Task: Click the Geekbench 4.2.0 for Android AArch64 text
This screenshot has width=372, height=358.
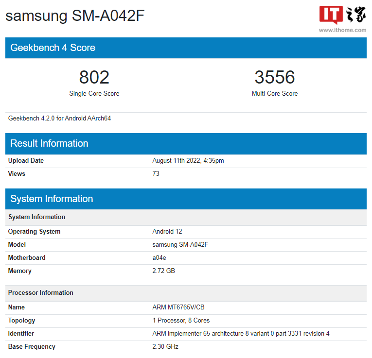Action: 60,118
